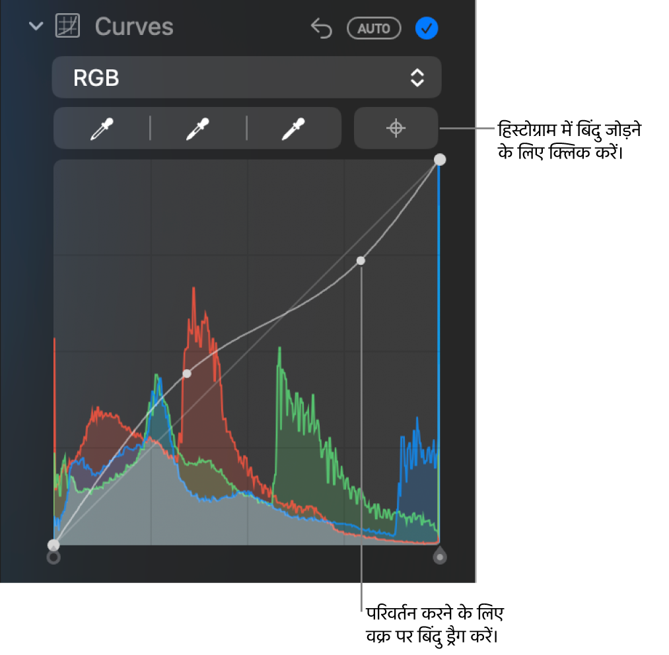
Task: Select the upper-right control point on the curve
Action: 361,260
